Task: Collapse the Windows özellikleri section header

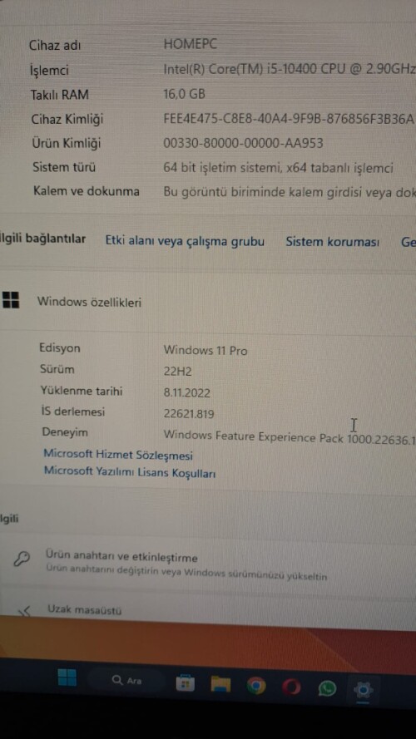Action: coord(208,302)
